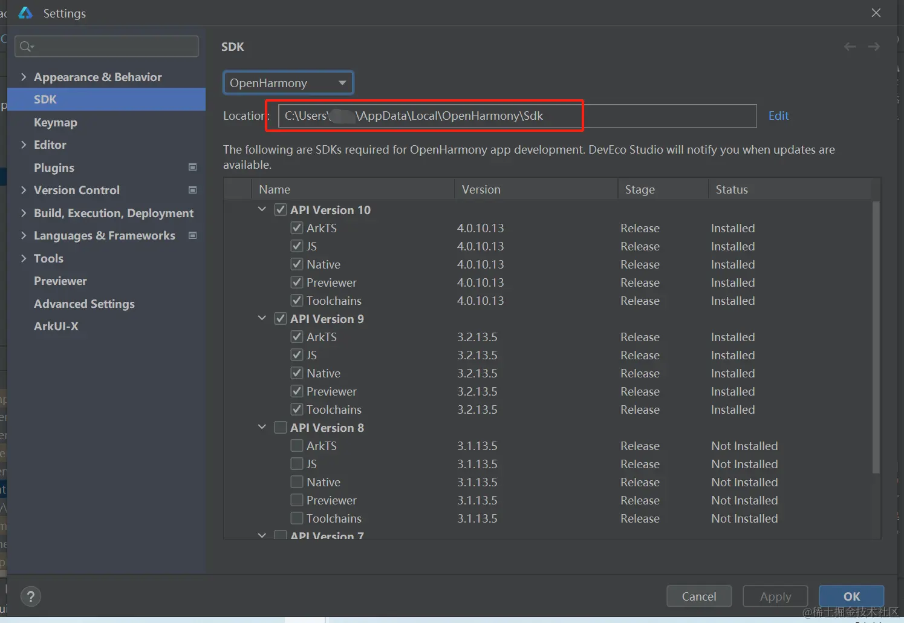This screenshot has height=623, width=904.
Task: Check Native 3.1.13.5 checkbox
Action: click(297, 482)
